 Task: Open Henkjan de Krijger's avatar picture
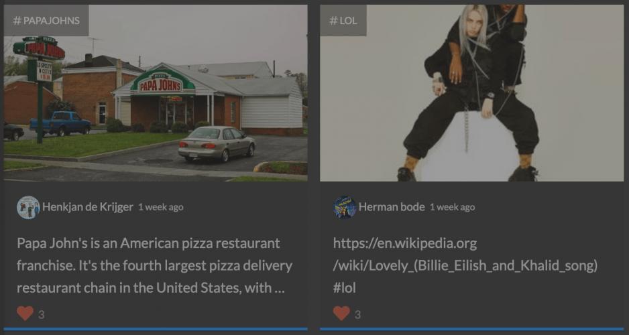tap(28, 207)
